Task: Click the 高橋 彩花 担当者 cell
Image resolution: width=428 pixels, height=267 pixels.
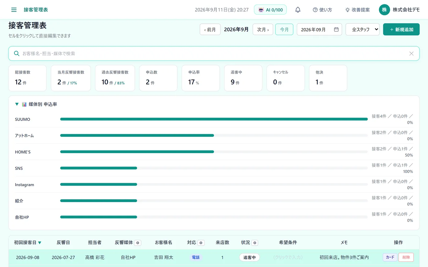Action: tap(95, 257)
